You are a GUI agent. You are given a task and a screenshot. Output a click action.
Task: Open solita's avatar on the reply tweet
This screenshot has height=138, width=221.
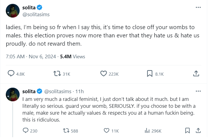(x=13, y=95)
